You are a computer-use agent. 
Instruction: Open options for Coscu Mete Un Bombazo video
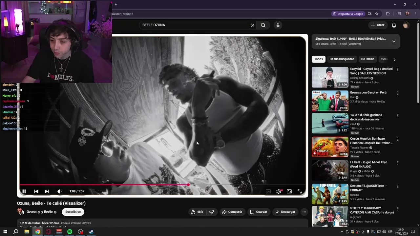(398, 139)
